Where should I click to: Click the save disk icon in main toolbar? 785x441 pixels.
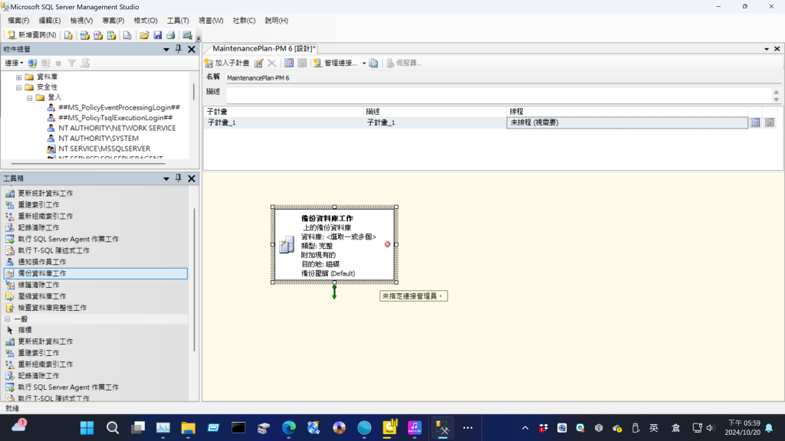(x=157, y=35)
